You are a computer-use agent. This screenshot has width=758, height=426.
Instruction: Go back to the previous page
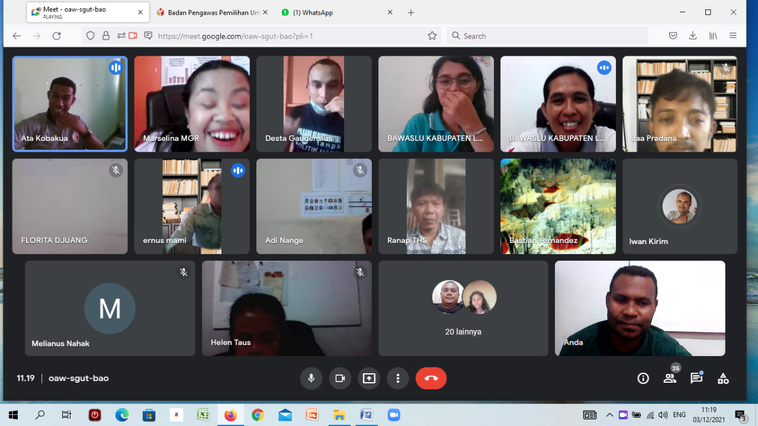(17, 36)
